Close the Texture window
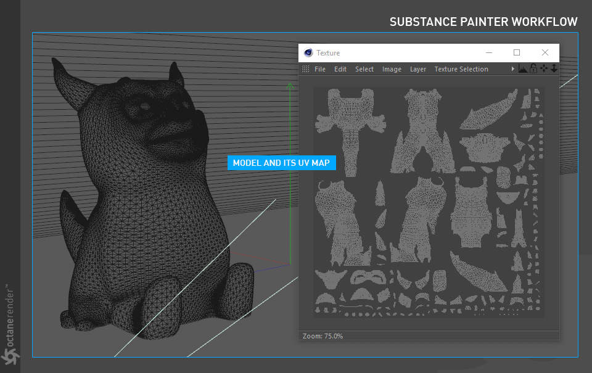The image size is (592, 373). point(545,53)
